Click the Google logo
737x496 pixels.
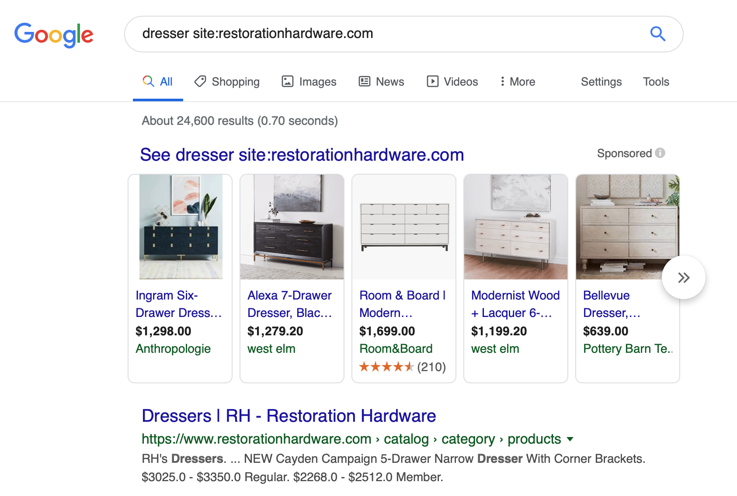click(54, 34)
